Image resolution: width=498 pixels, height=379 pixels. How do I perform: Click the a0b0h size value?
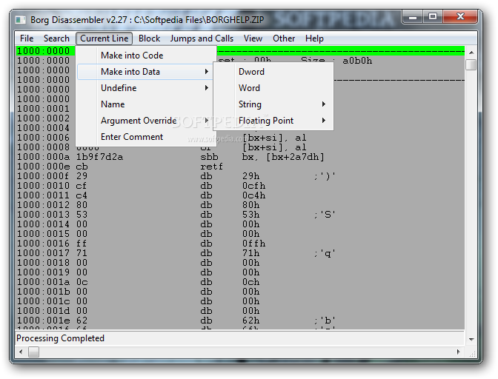(x=357, y=61)
